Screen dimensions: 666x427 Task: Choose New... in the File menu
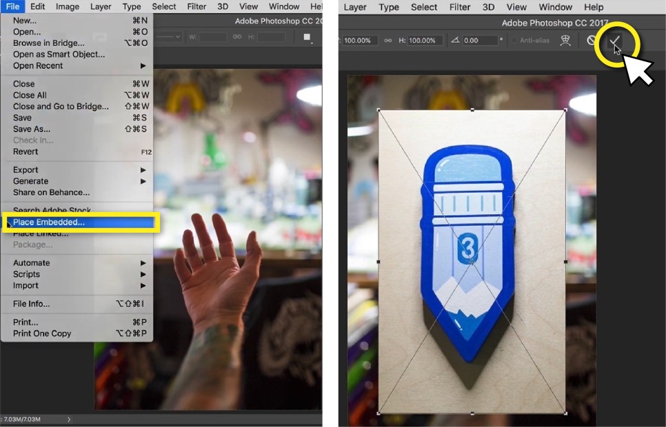point(77,21)
